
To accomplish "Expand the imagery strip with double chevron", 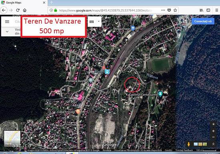I will click(x=213, y=144).
